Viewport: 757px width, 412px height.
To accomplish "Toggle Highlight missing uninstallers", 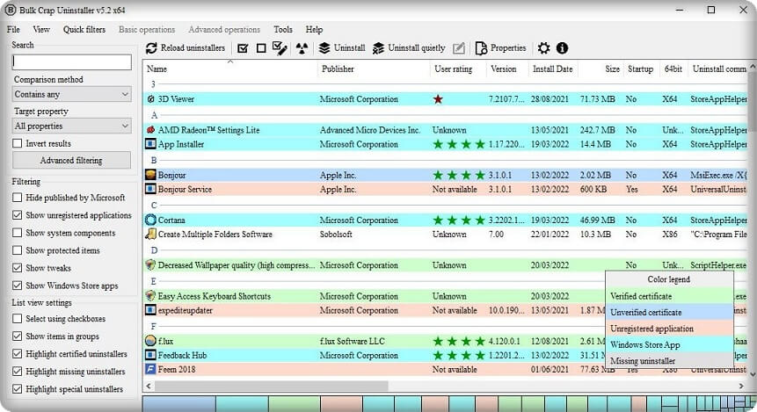I will click(18, 372).
